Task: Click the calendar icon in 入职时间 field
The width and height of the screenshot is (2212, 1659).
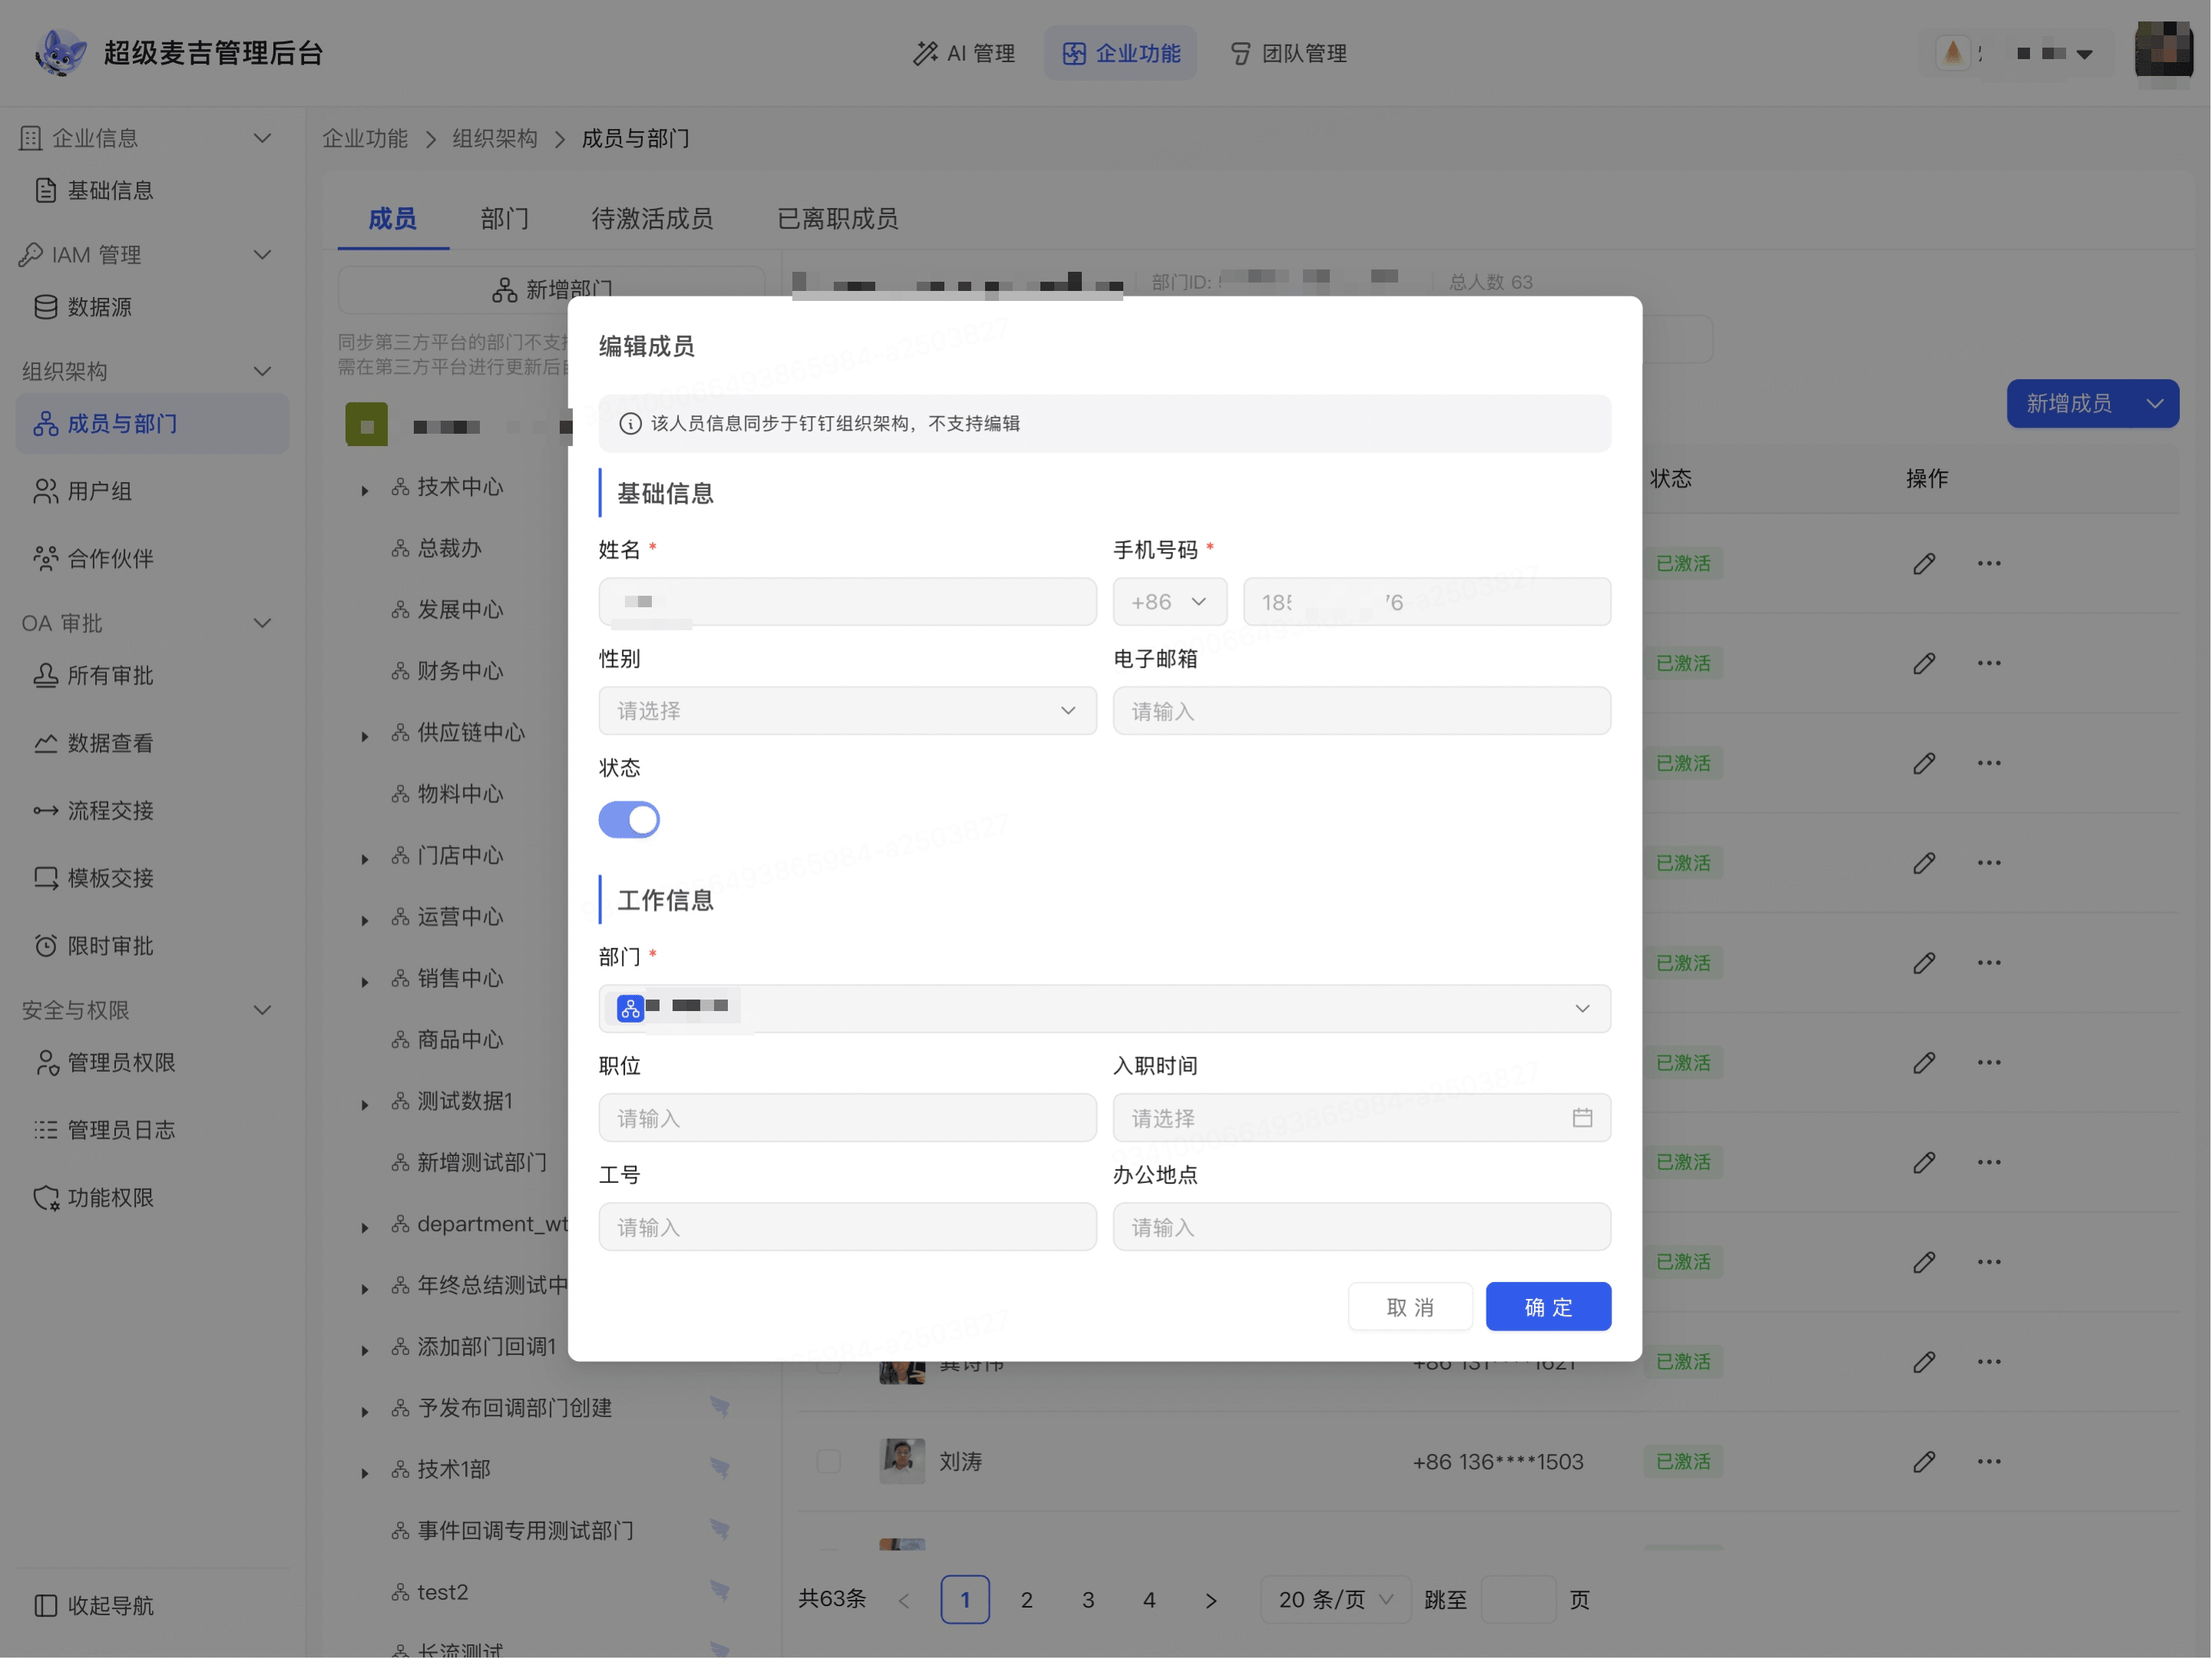Action: (1582, 1117)
